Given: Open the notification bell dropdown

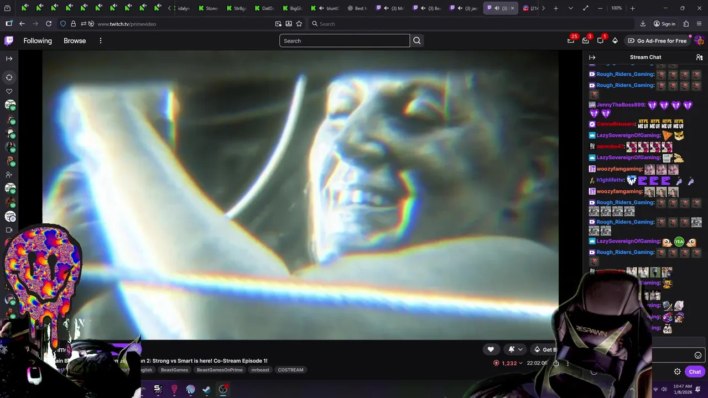Looking at the screenshot, I should 515,349.
